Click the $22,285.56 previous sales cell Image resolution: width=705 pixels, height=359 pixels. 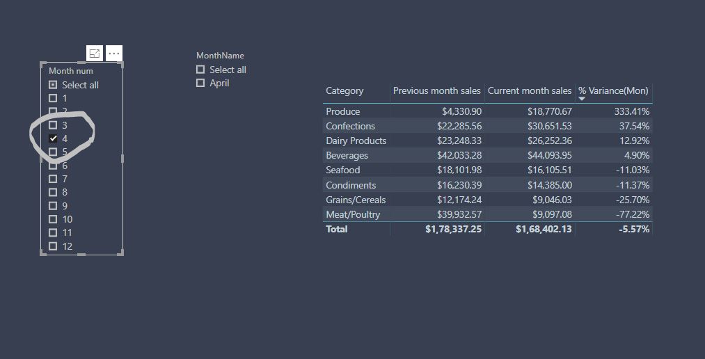pos(459,126)
